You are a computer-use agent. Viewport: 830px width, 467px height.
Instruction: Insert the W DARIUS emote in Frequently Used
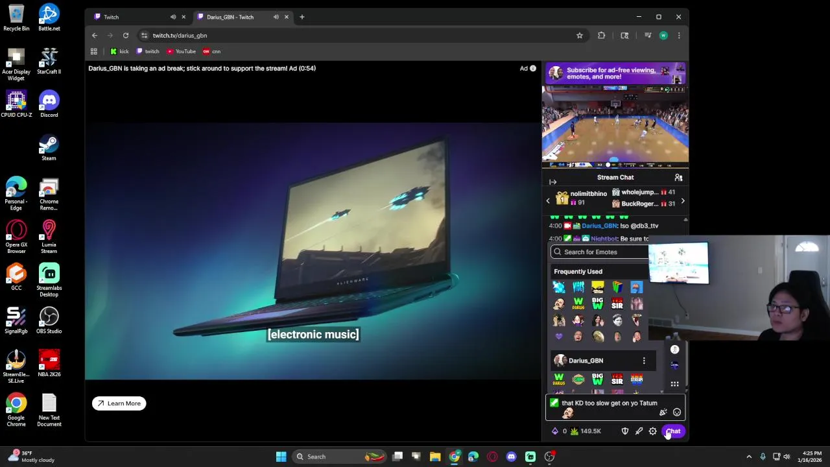coord(578,304)
